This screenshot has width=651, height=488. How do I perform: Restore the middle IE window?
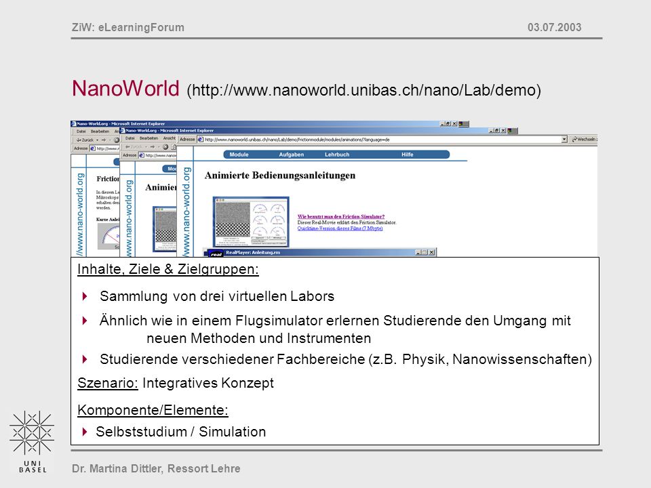pyautogui.click(x=497, y=130)
